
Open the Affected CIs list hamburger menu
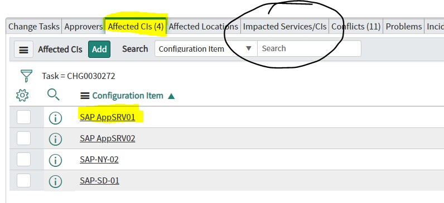(x=23, y=49)
